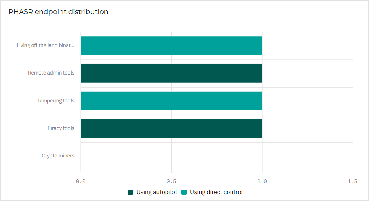Click the 0.5 x-axis tick label

171,180
